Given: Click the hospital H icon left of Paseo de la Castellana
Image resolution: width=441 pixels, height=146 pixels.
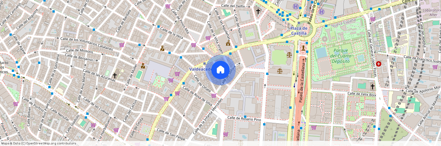Looking at the screenshot, I should pos(296,6).
